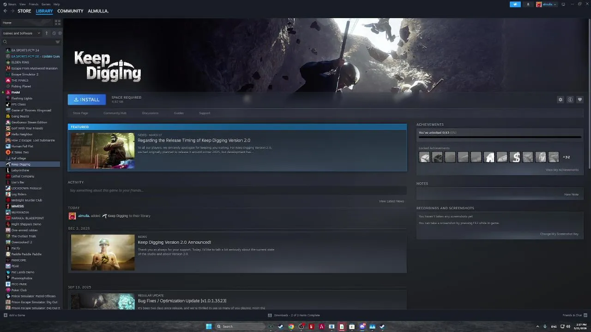Open the View menu
591x332 pixels.
pos(22,4)
